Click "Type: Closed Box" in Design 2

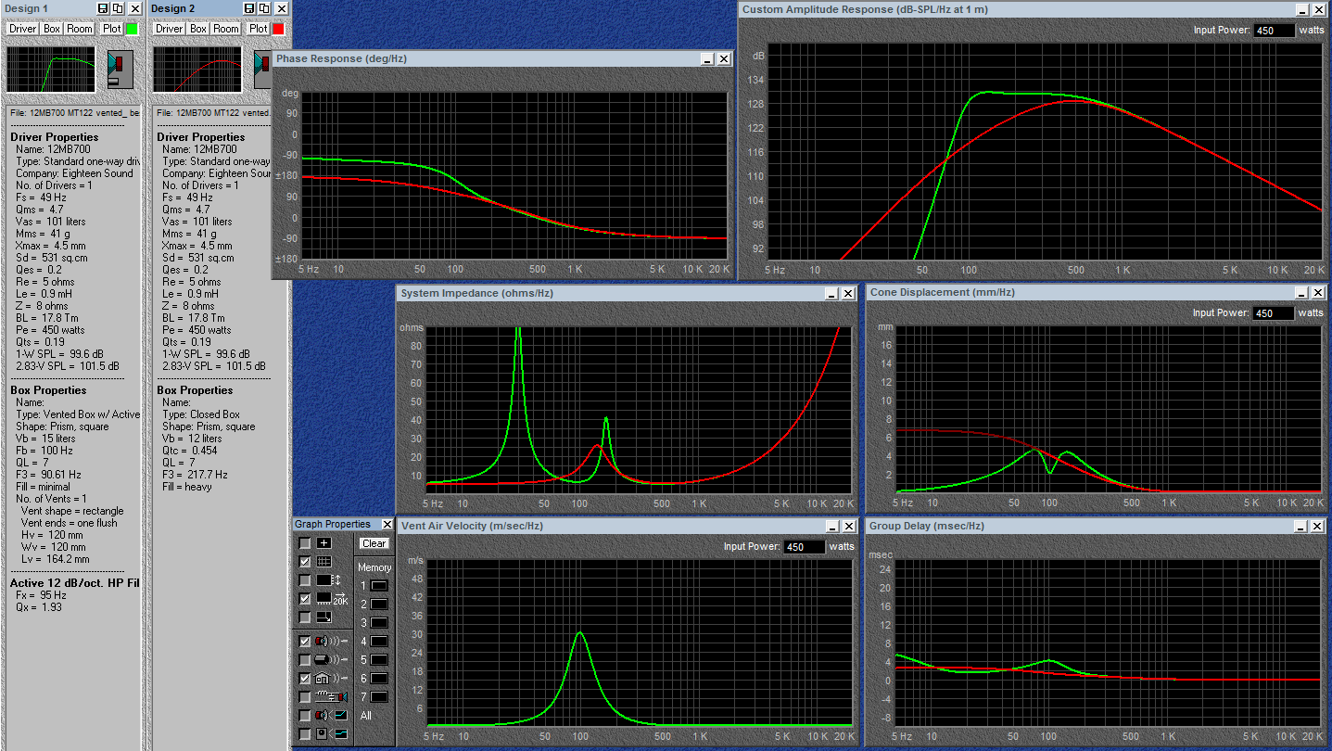(x=201, y=414)
